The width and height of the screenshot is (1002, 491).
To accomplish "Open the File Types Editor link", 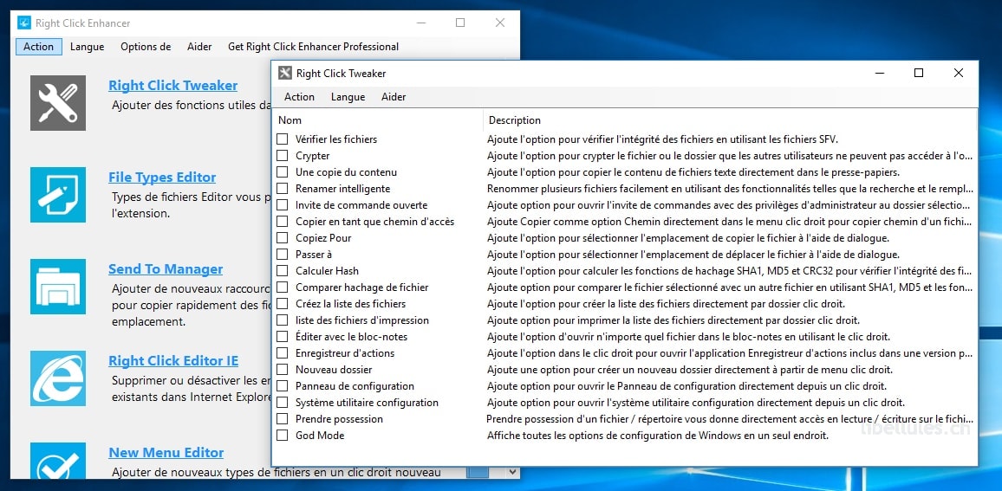I will (162, 178).
